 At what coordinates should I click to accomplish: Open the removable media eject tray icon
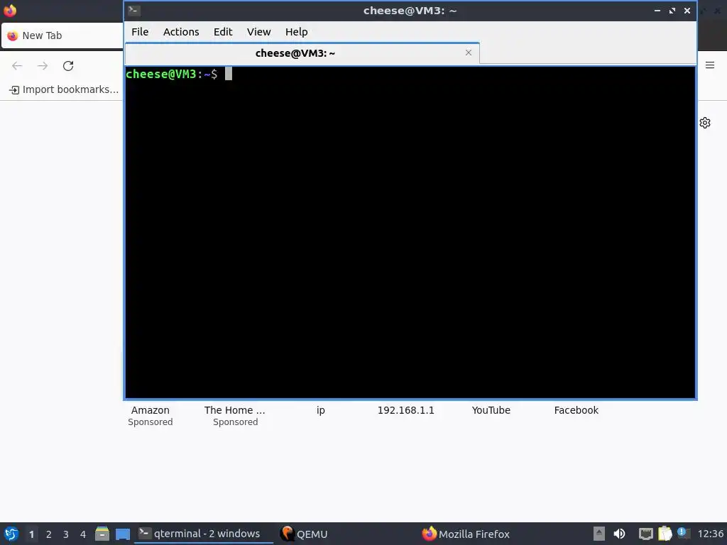tap(599, 534)
